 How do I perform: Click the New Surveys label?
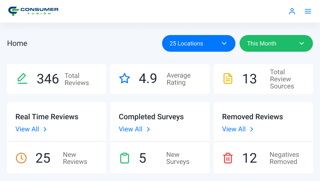[x=178, y=158]
